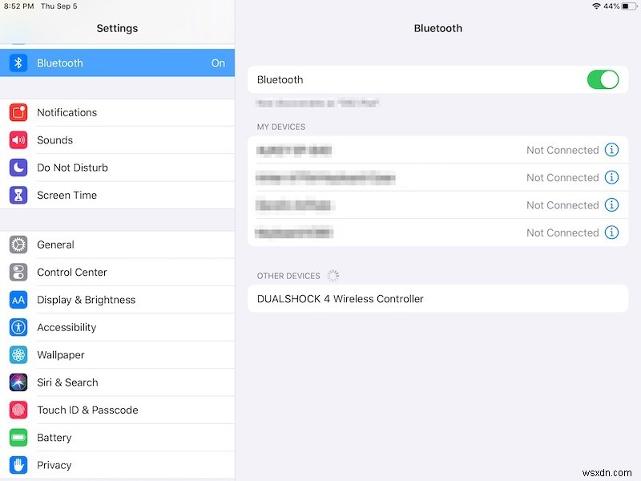Click the battery percentage indicator
The height and width of the screenshot is (481, 641).
(x=612, y=6)
